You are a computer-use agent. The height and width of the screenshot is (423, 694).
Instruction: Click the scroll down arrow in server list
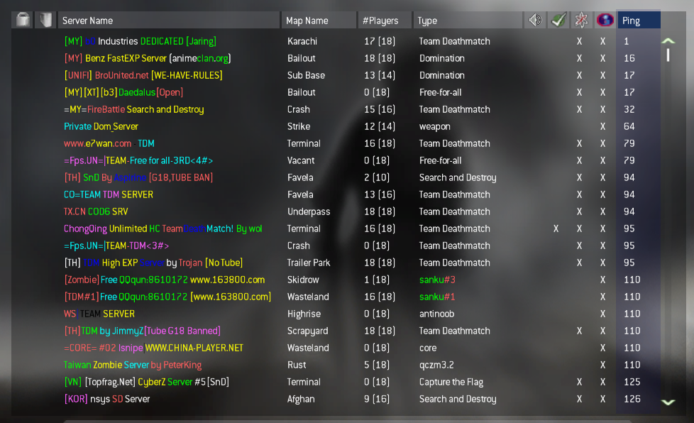click(x=668, y=402)
